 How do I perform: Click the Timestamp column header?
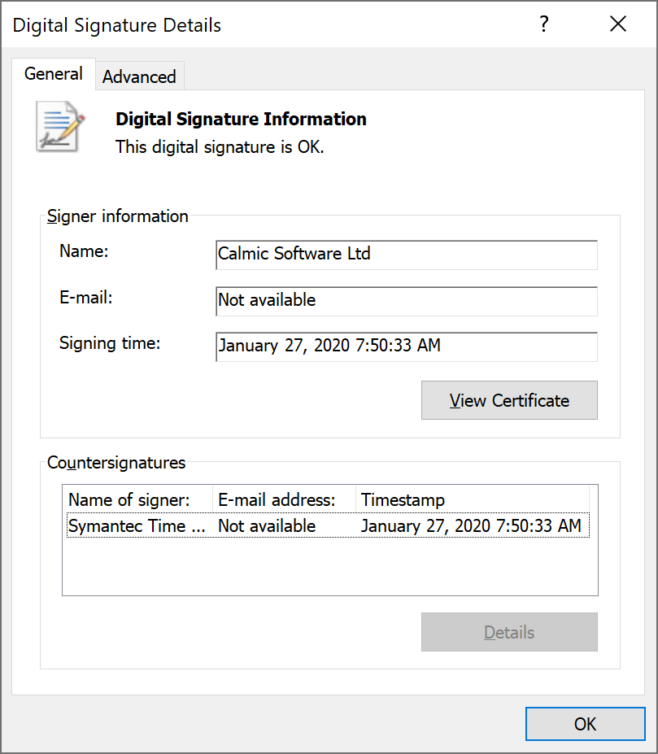coord(472,499)
